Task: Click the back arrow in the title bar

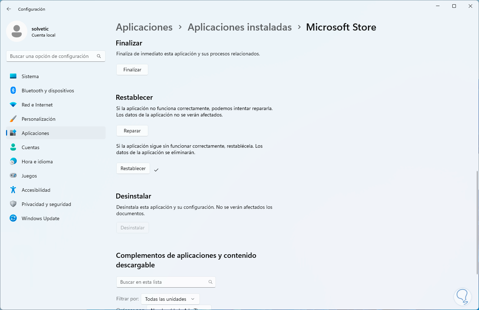Action: click(9, 9)
